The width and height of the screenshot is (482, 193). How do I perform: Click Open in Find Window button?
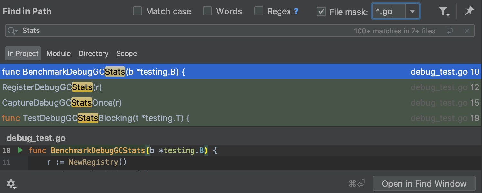(424, 184)
